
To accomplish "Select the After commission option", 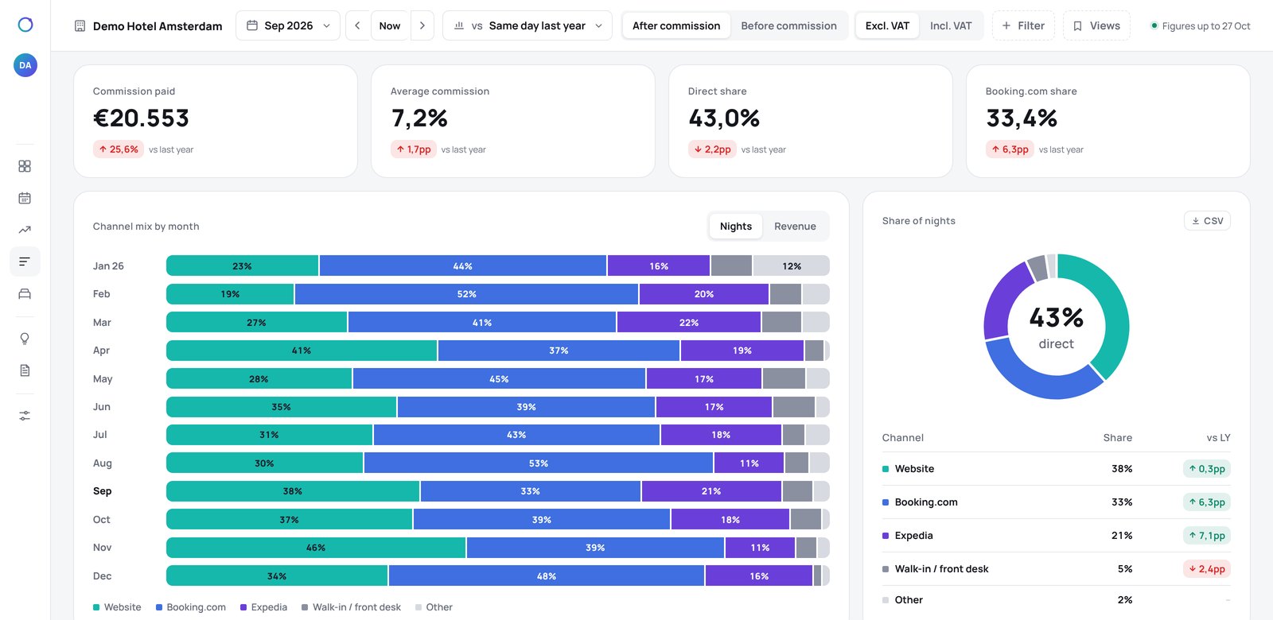I will (676, 25).
